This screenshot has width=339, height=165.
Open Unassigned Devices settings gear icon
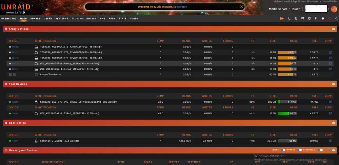[330, 150]
